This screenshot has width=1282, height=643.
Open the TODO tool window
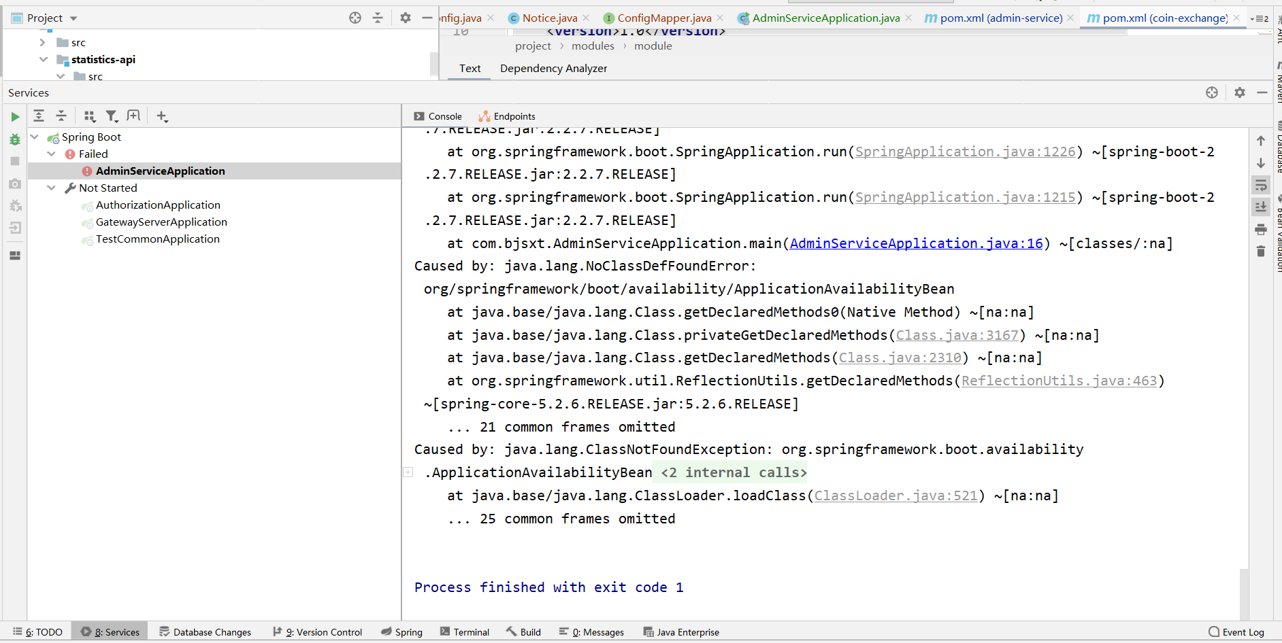tap(37, 632)
